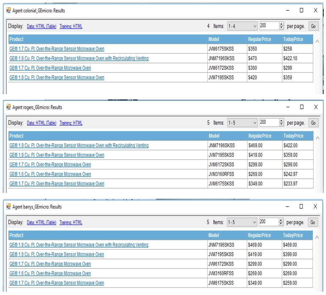
Task: Select JVM3160RFSS model cell in rogers table
Action: pos(227,174)
